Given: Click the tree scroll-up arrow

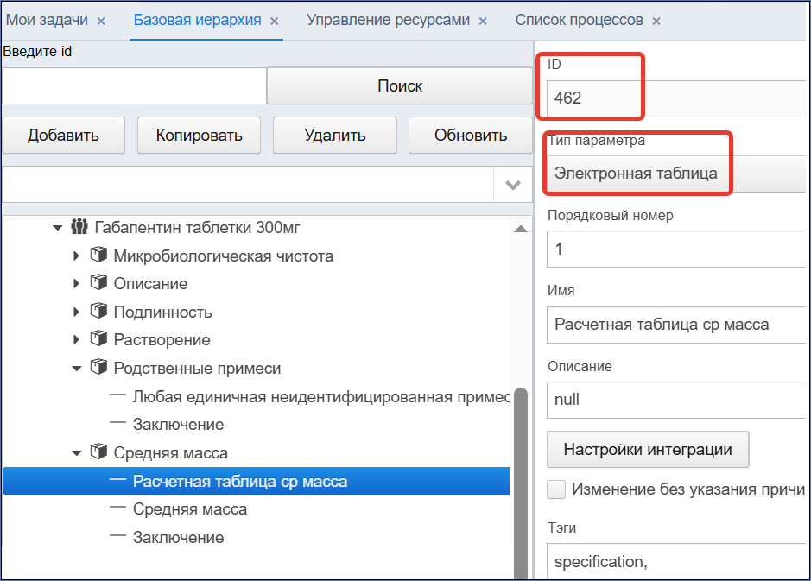Looking at the screenshot, I should (x=520, y=229).
